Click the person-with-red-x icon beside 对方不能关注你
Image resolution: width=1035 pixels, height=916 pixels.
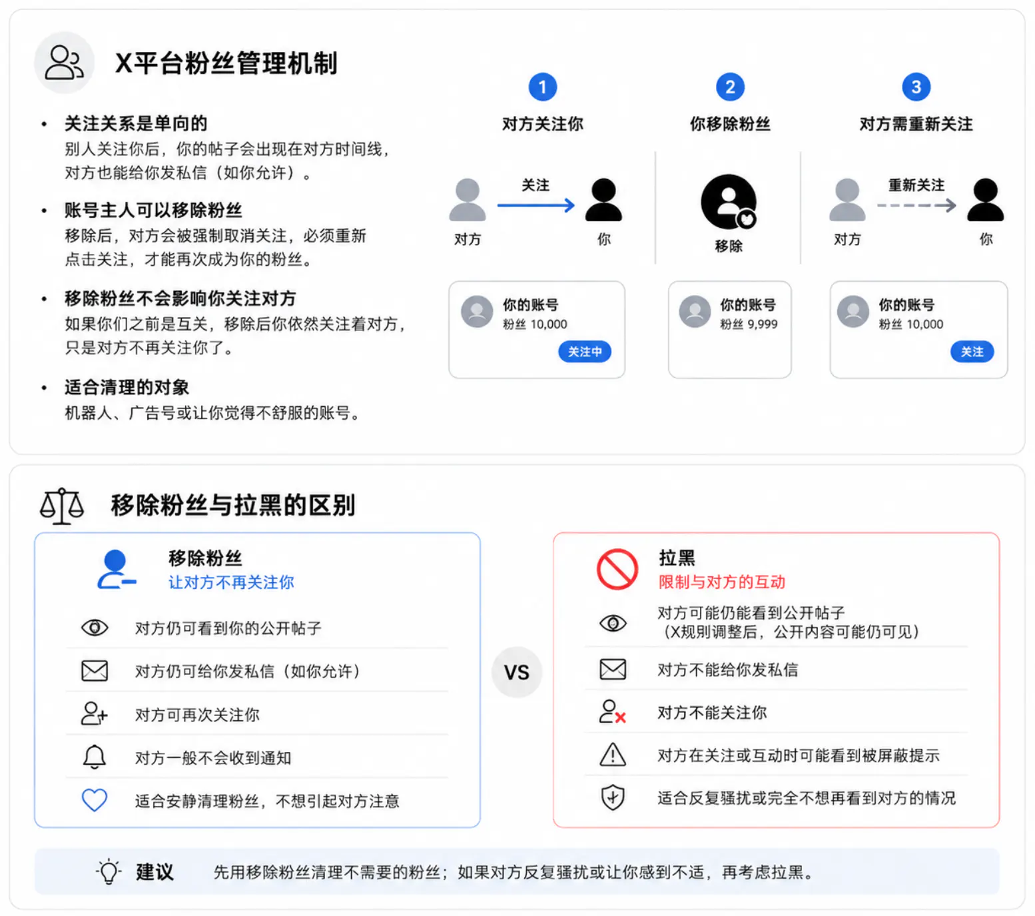[613, 711]
